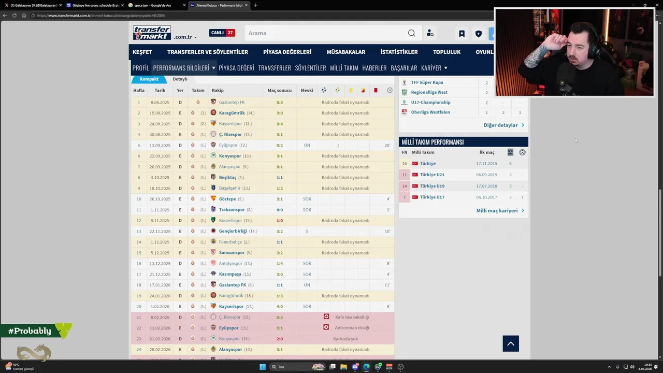Open the Türkiye U19 national team link
Screen dimensions: 663x373
click(x=432, y=186)
